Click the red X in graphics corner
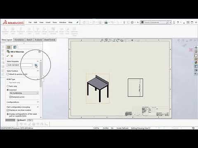Image resolution: width=198 pixels, height=148 pixels. coord(191,50)
